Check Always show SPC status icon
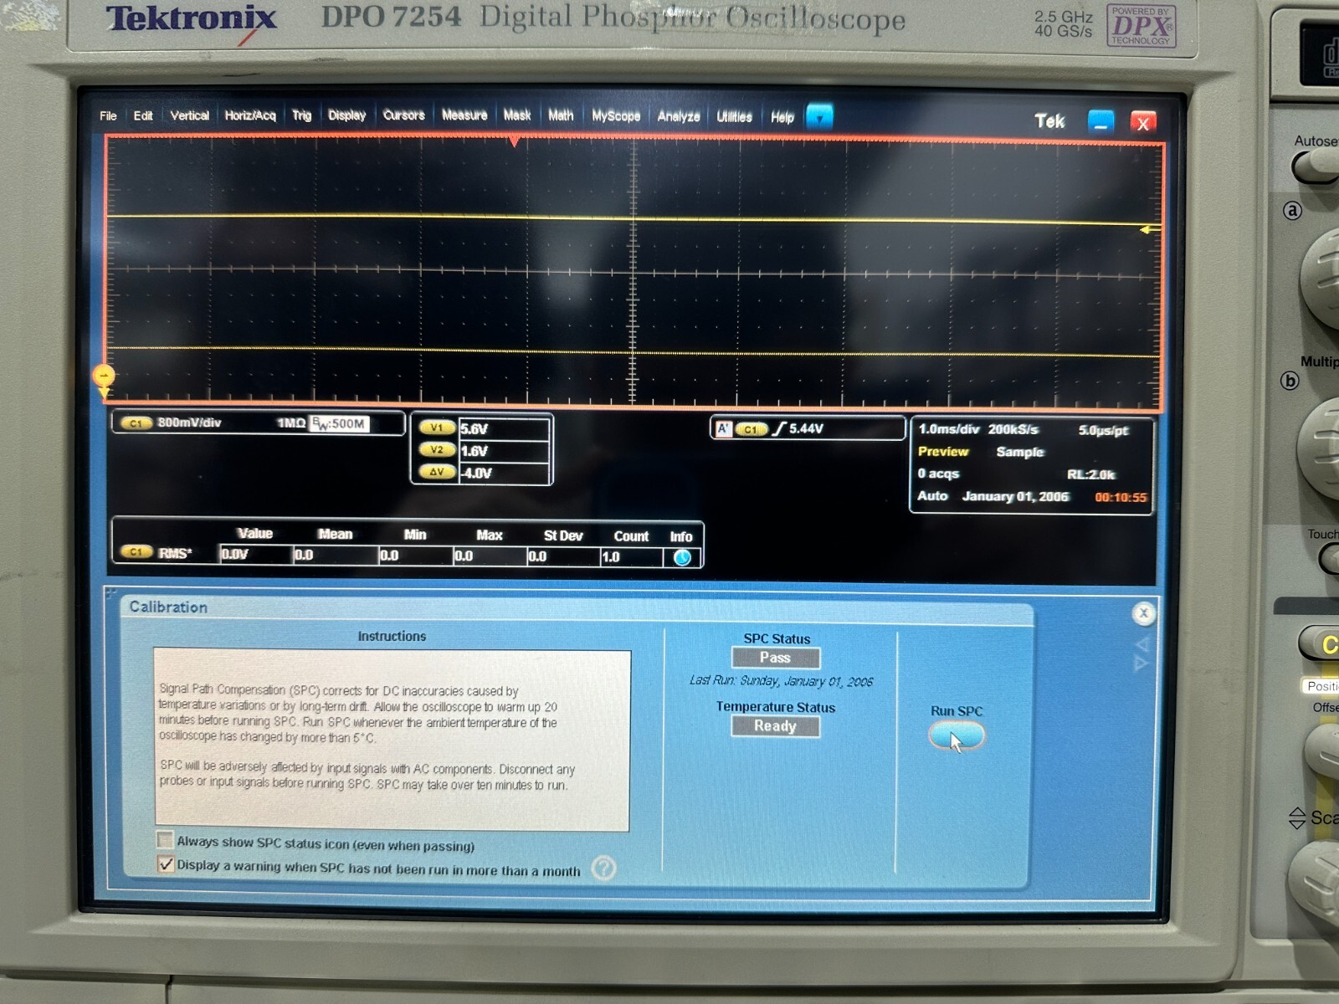1339x1004 pixels. [x=165, y=840]
